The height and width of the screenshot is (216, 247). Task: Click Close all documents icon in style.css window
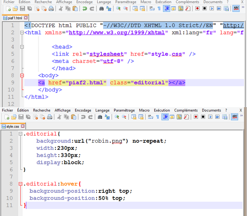tap(43, 117)
